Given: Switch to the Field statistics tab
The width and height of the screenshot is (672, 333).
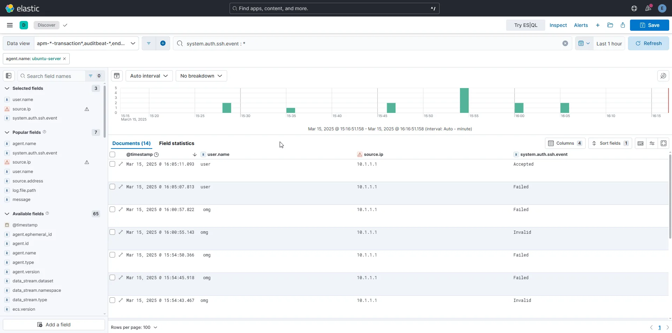Looking at the screenshot, I should tap(176, 143).
